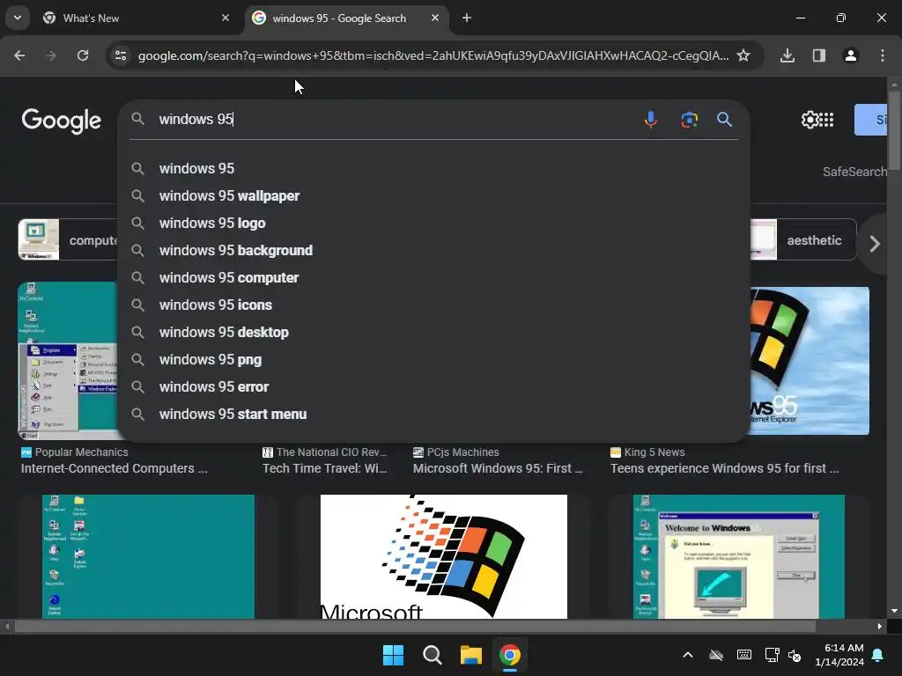This screenshot has width=902, height=676.
Task: Close the windows 95 Google Search tab
Action: [435, 18]
